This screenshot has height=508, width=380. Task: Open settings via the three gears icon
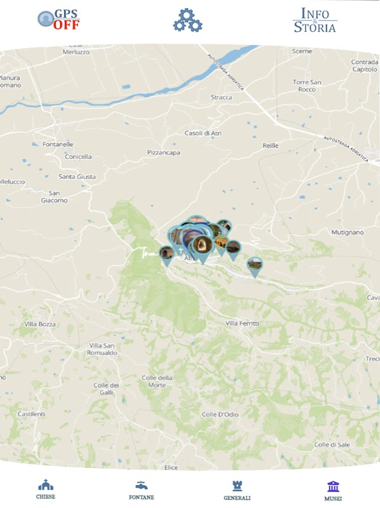click(x=188, y=20)
